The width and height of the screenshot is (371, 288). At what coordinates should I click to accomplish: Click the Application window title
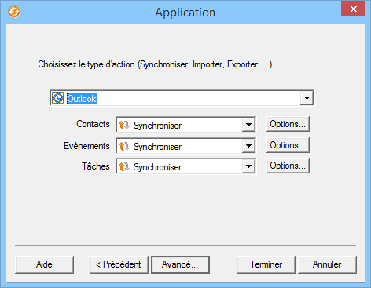click(x=185, y=13)
